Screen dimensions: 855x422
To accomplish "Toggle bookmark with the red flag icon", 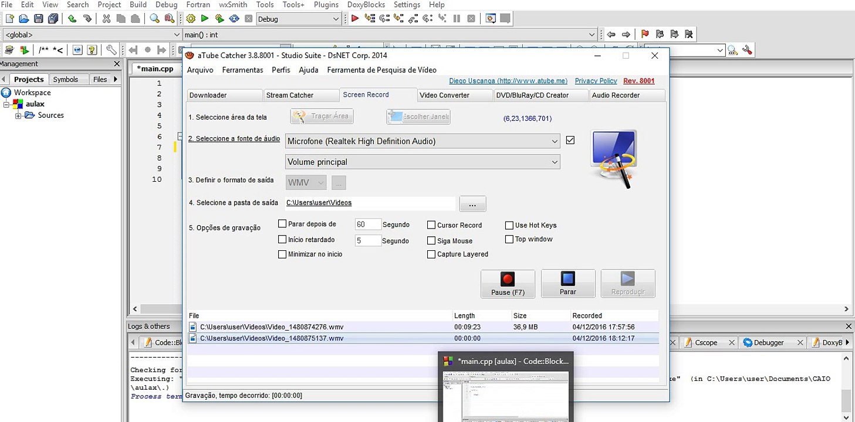I will pyautogui.click(x=645, y=35).
